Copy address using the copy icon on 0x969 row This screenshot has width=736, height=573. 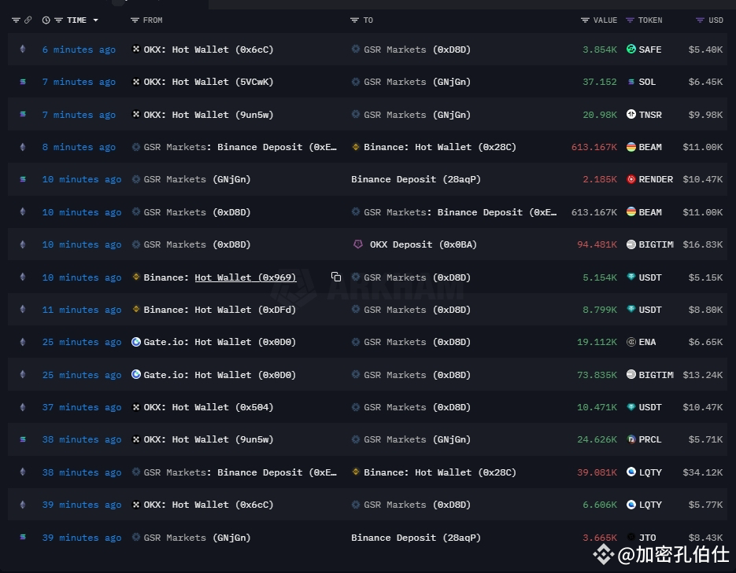[336, 277]
